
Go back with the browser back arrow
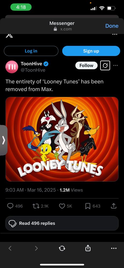(10, 248)
